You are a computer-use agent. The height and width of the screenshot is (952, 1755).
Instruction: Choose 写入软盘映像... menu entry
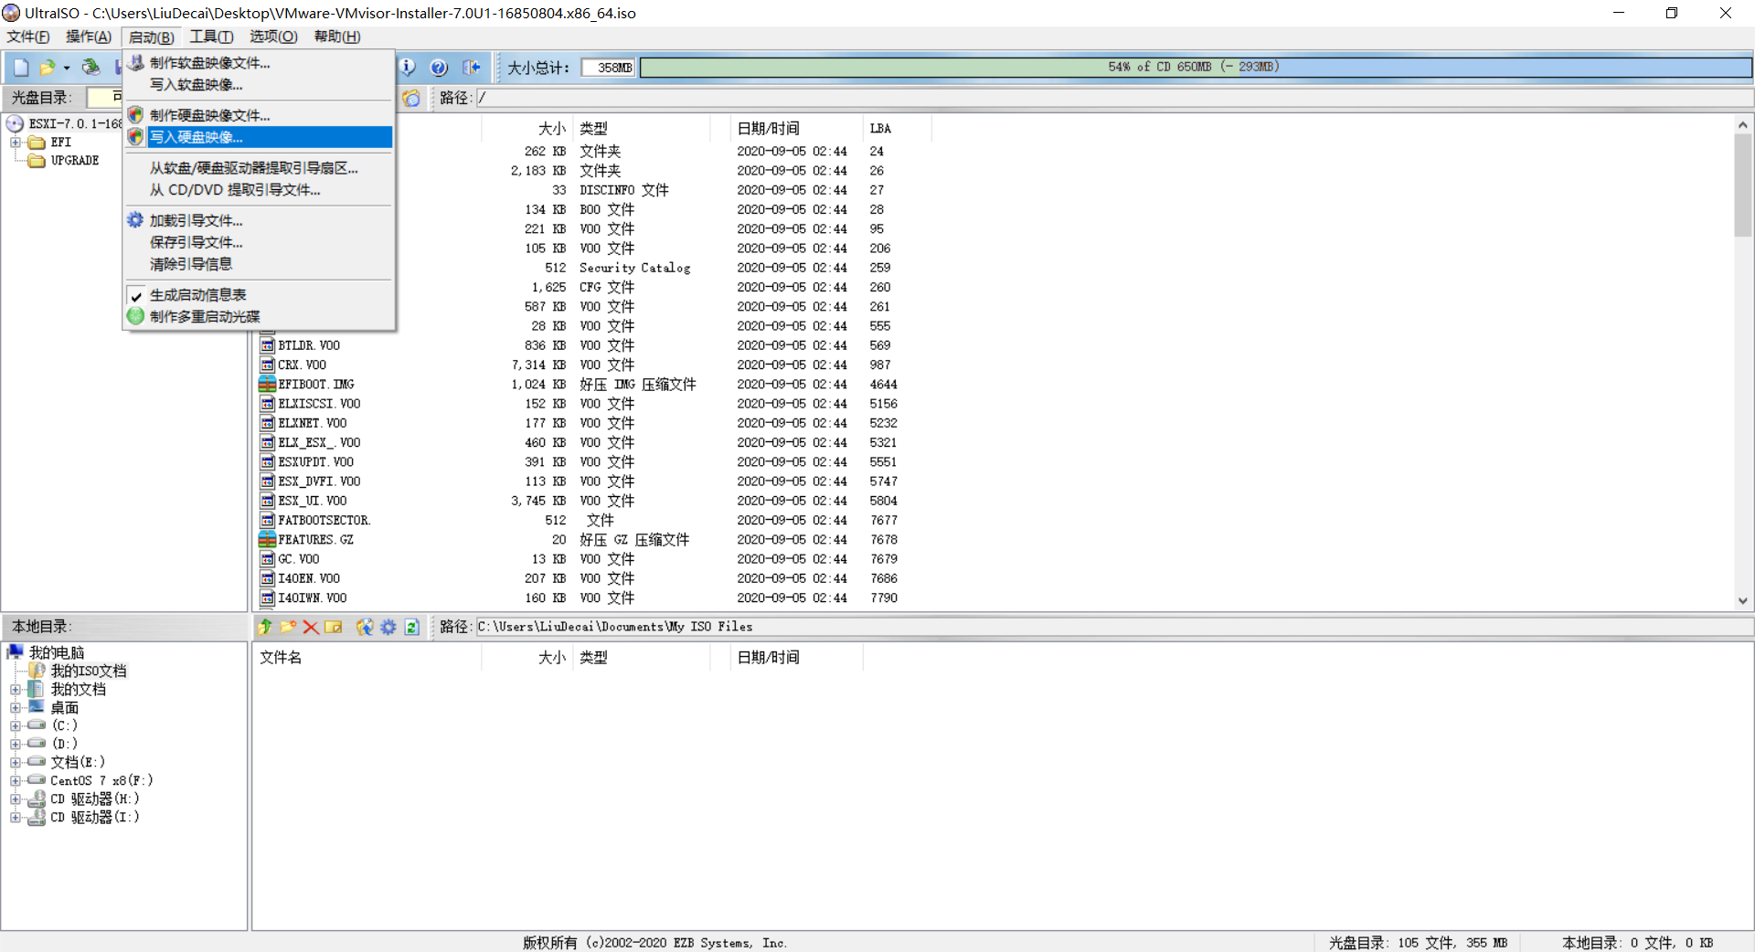click(x=259, y=85)
